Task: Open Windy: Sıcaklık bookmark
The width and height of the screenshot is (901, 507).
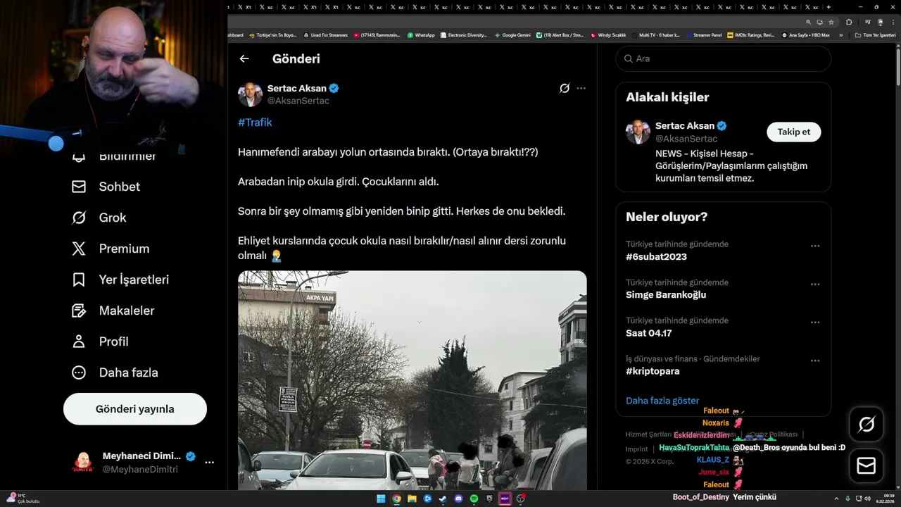Action: click(x=608, y=35)
